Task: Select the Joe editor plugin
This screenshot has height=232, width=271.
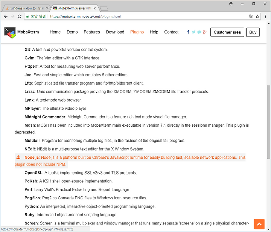Action: (x=76, y=75)
